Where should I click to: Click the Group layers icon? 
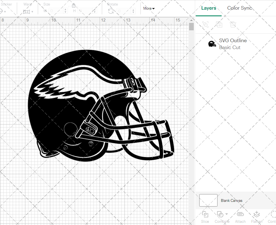[x=205, y=25]
